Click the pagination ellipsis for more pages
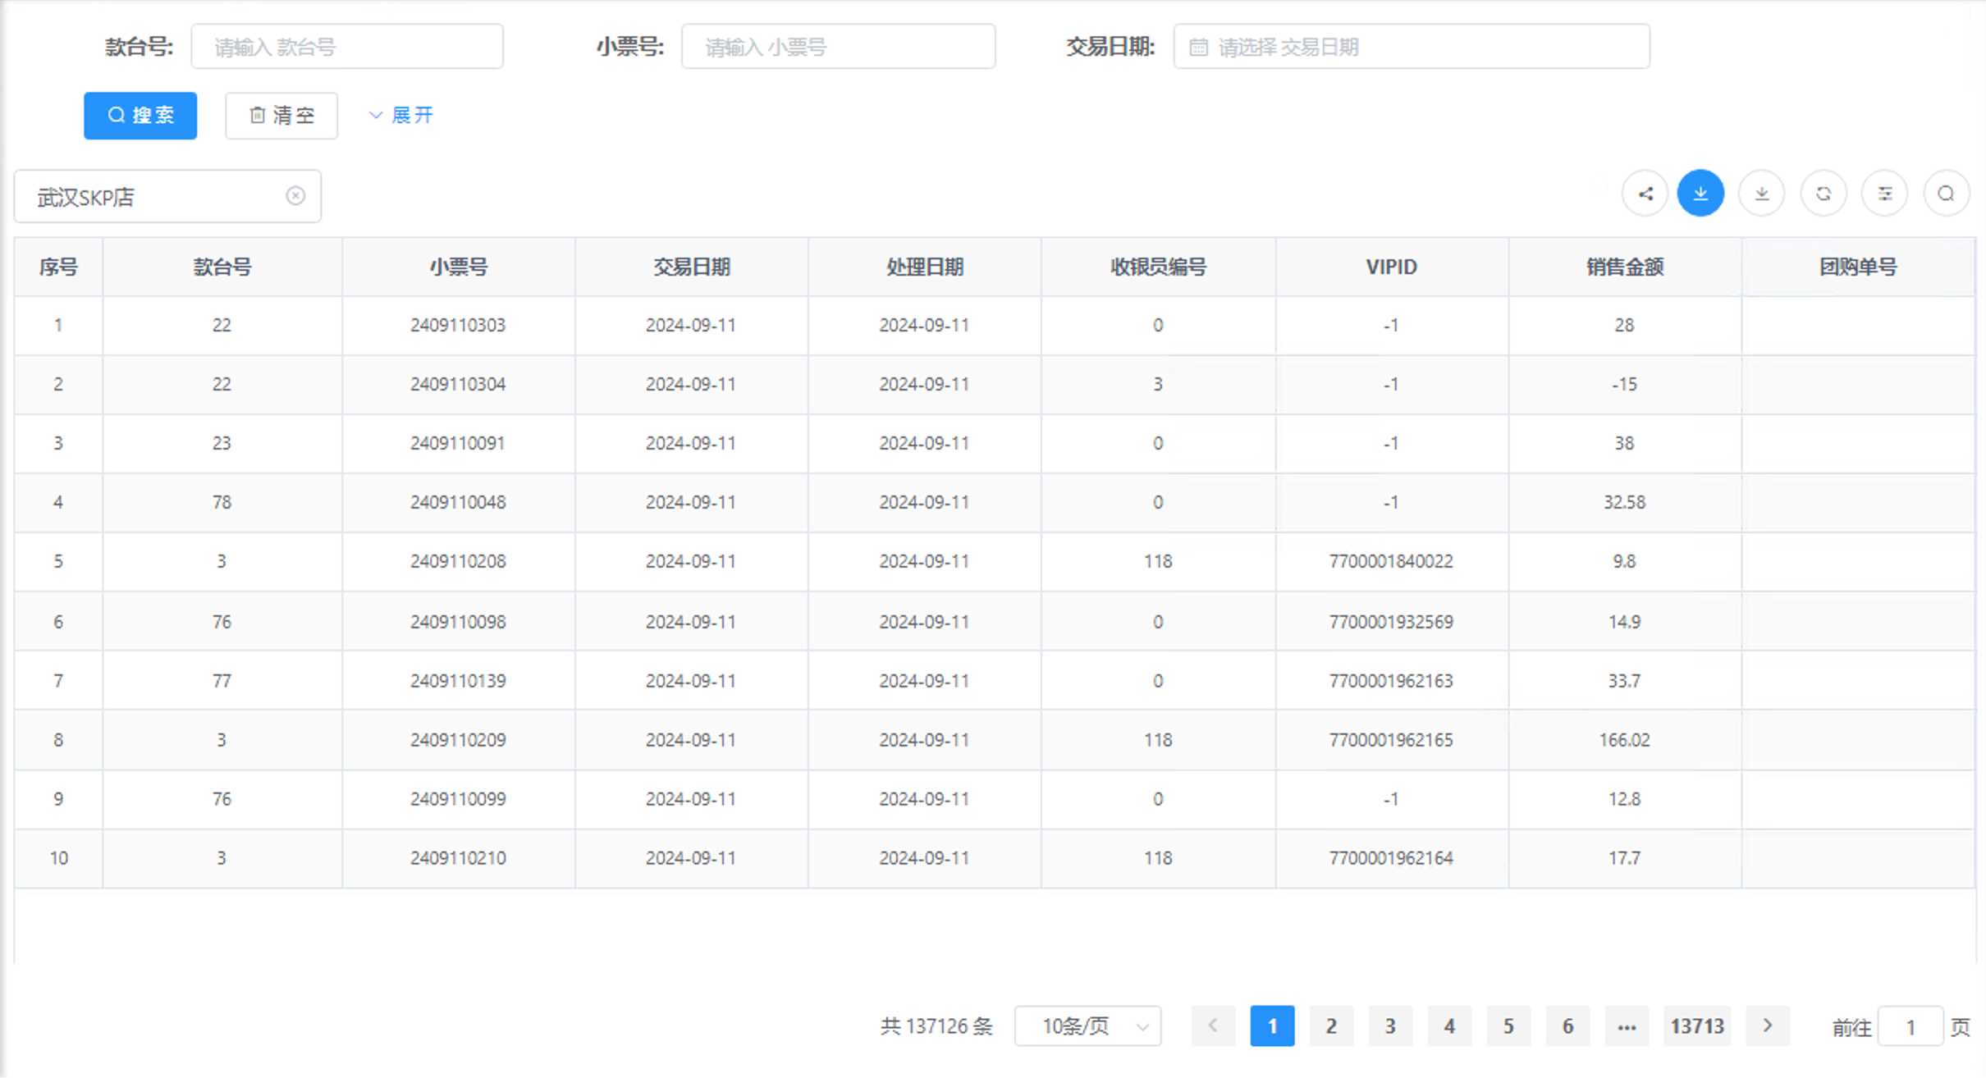 click(1627, 1025)
